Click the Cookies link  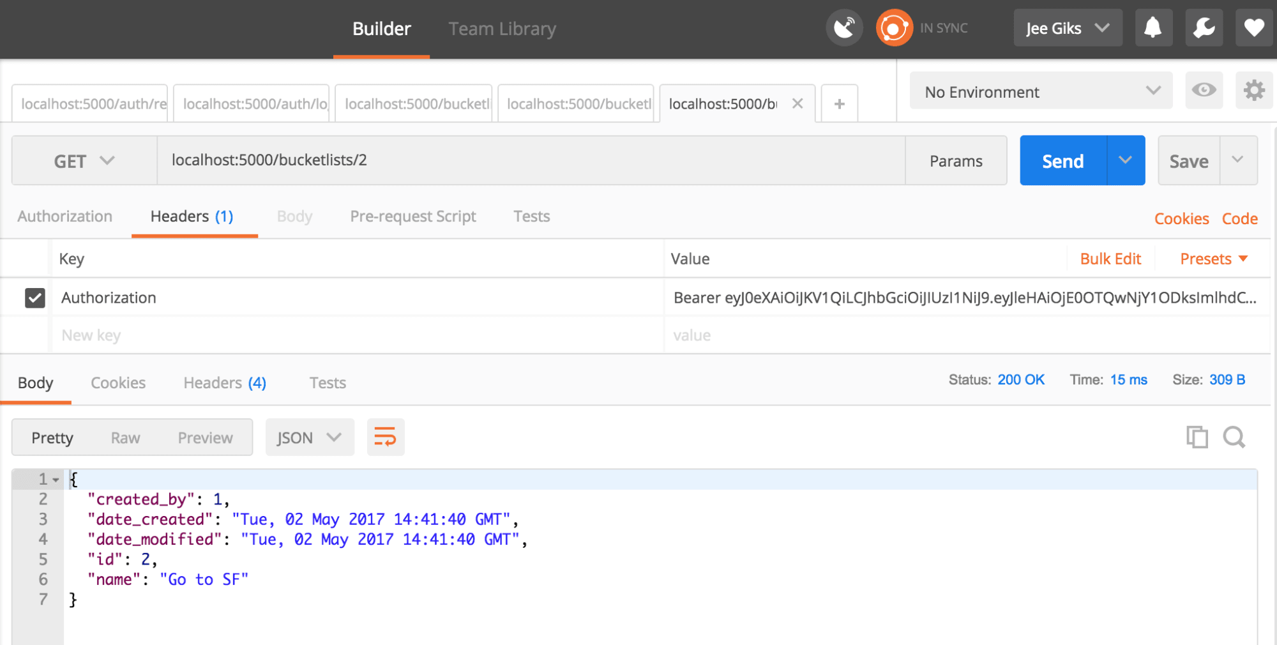(x=1182, y=218)
